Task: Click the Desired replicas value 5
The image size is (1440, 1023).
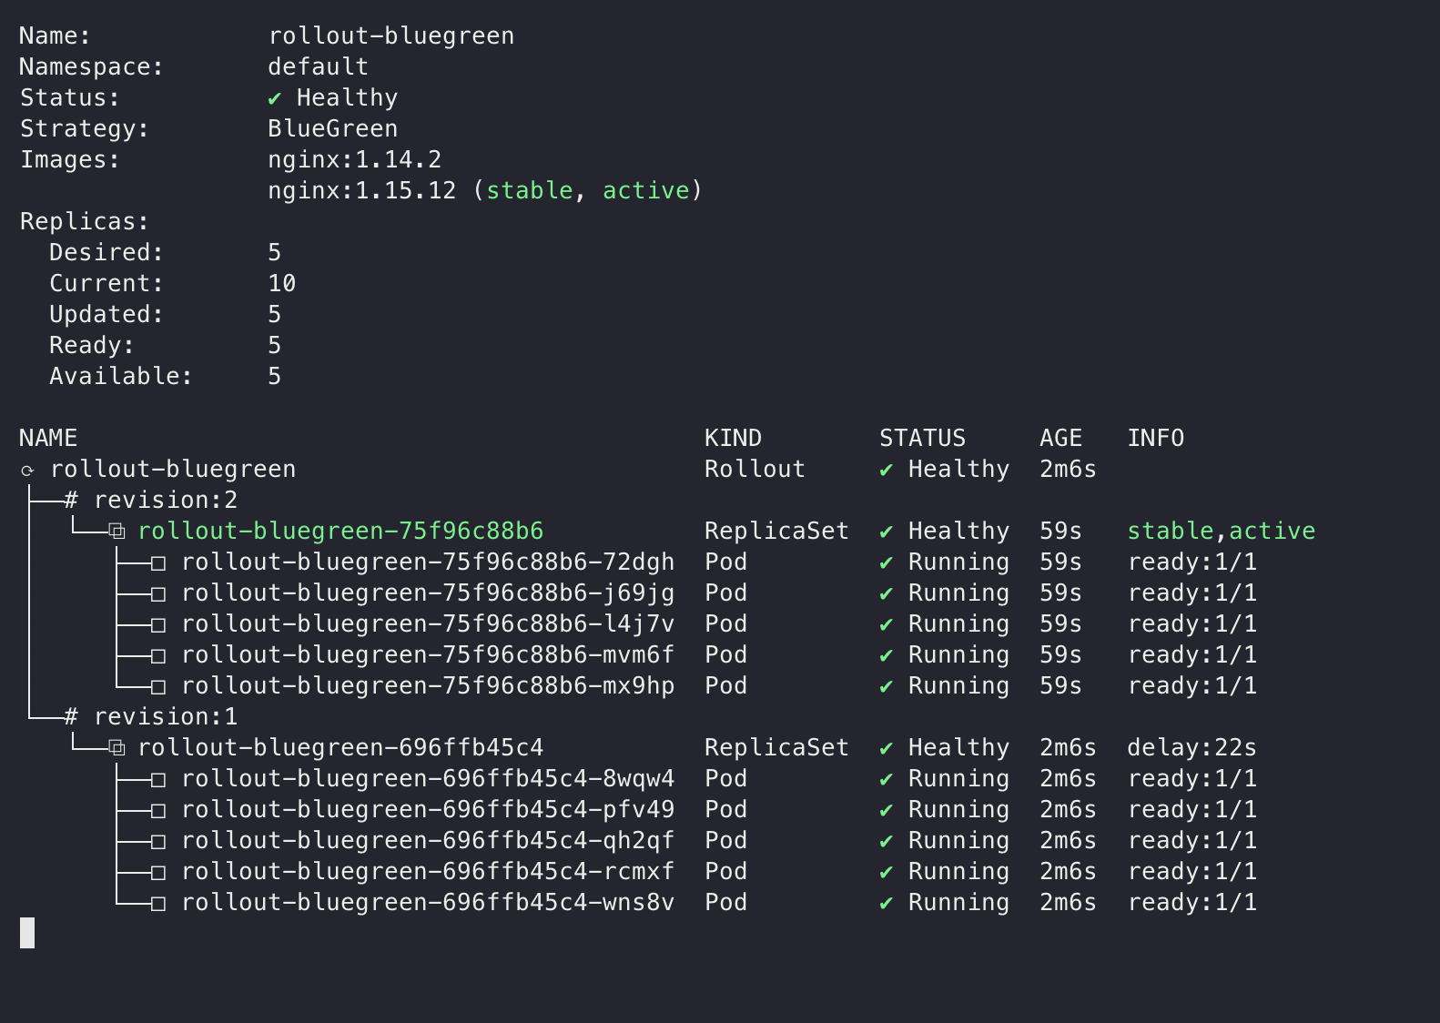Action: click(275, 252)
